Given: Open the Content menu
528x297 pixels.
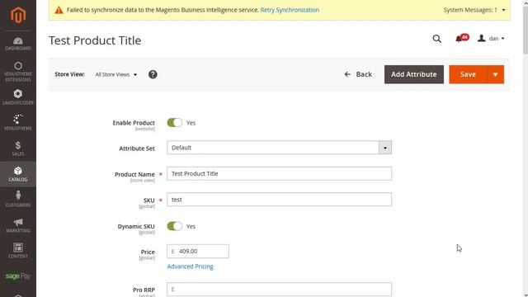Looking at the screenshot, I should click(x=18, y=251).
